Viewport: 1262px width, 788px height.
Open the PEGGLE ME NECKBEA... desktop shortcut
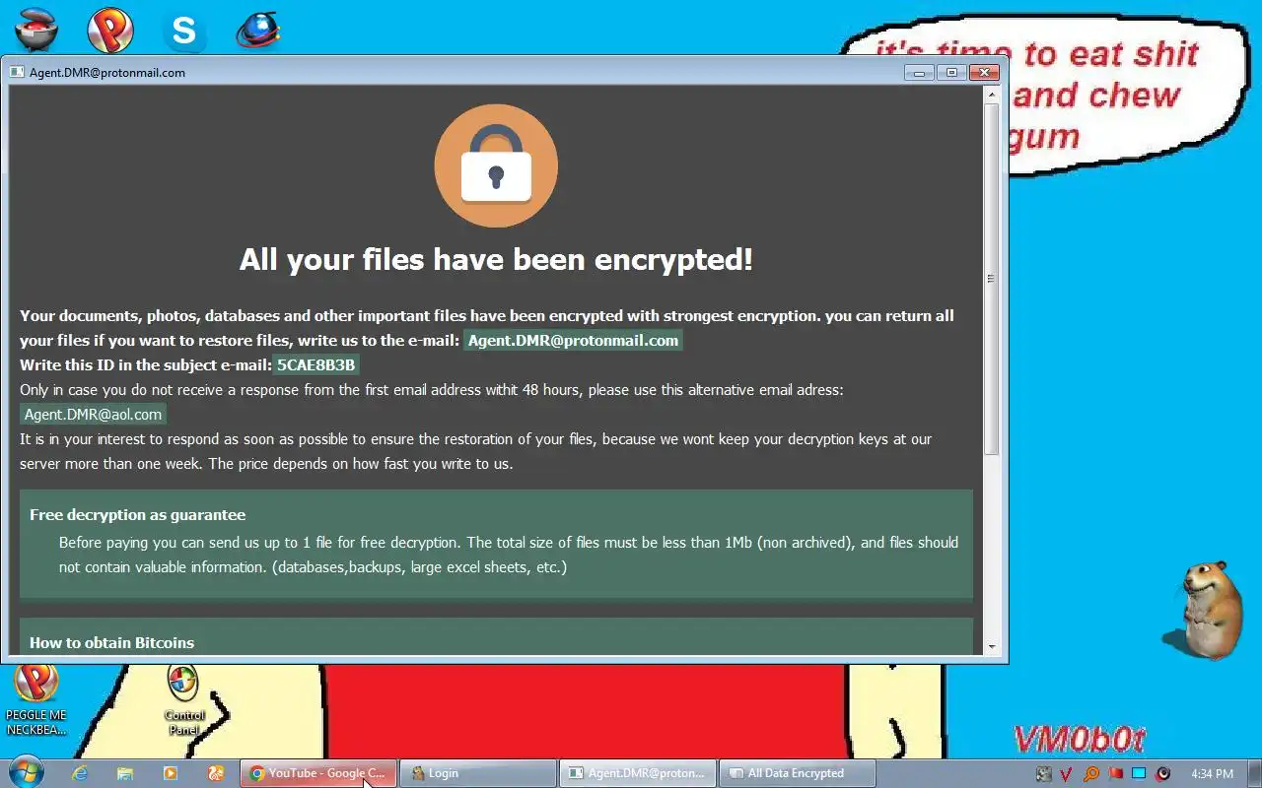pyautogui.click(x=36, y=699)
